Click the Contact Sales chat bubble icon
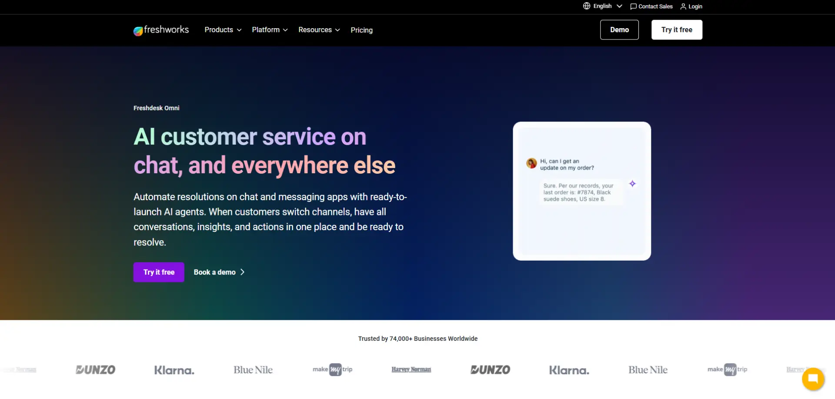Screen dimensions: 835x399 633,7
